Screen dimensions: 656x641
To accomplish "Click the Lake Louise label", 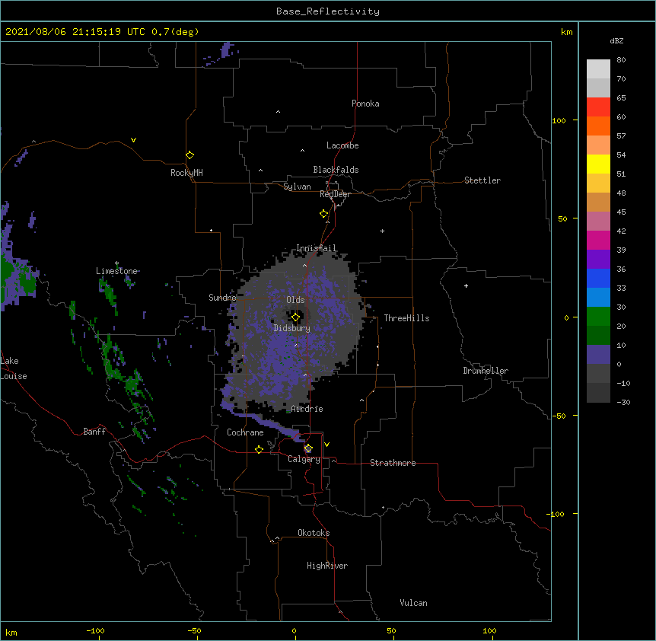I will [12, 368].
